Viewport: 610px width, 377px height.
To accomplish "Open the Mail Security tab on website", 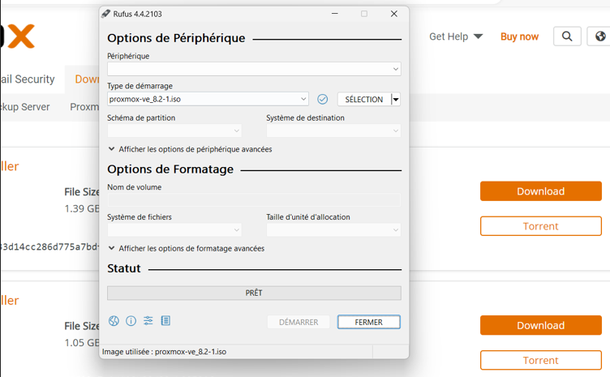I will coord(28,79).
